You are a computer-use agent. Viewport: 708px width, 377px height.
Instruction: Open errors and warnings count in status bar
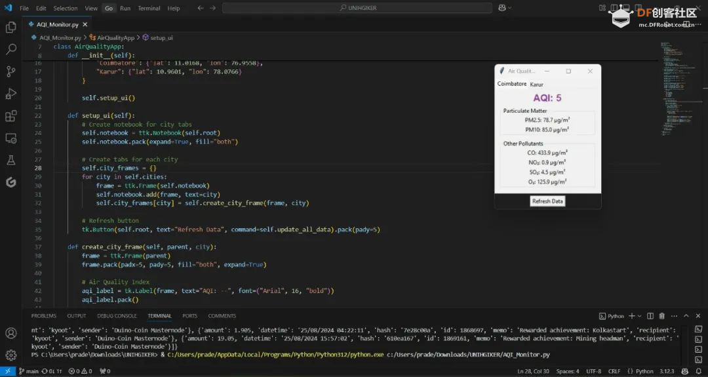point(81,371)
